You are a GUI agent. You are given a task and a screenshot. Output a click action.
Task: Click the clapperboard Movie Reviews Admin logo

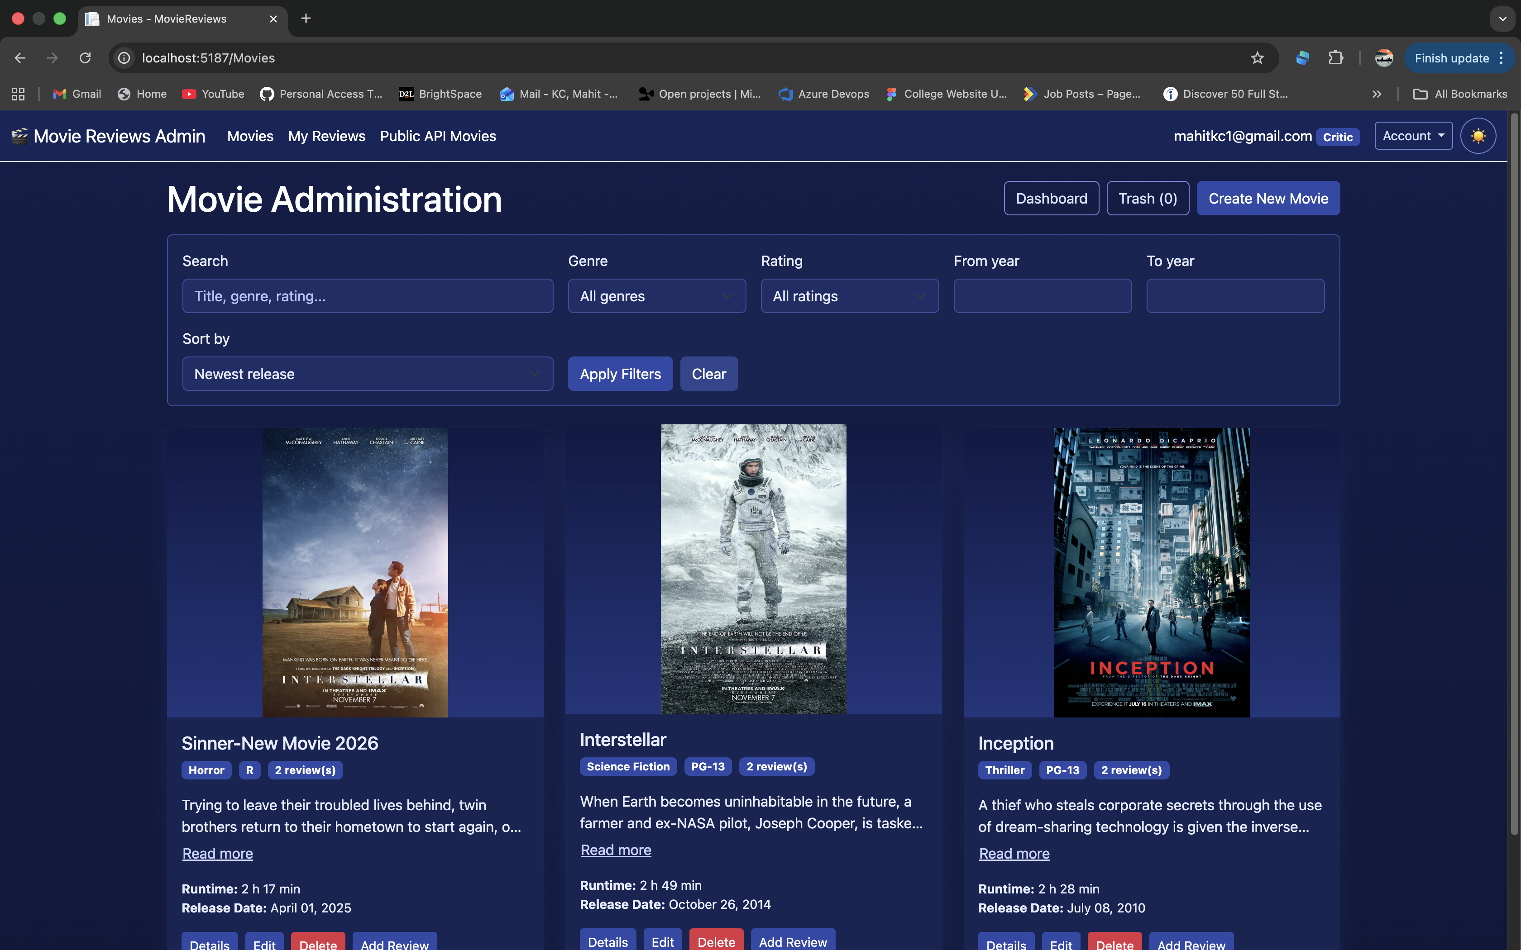(108, 136)
